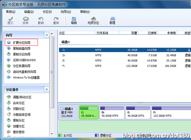Sort by the 未使用 column header

(167, 33)
